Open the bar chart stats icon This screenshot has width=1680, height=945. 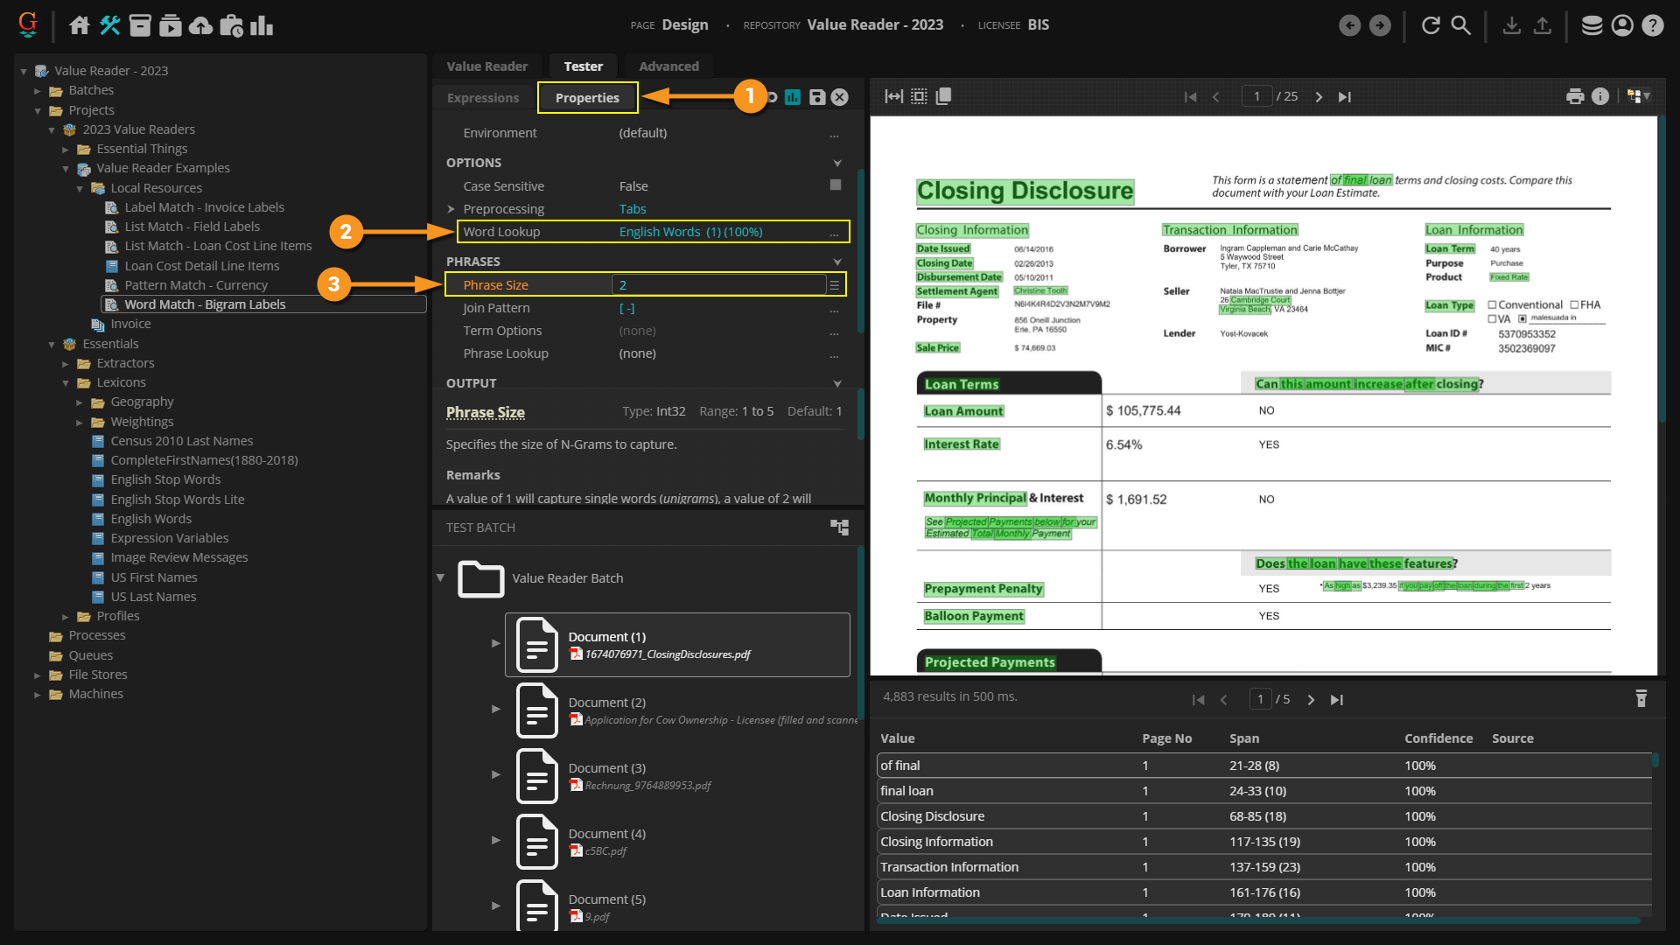[262, 25]
